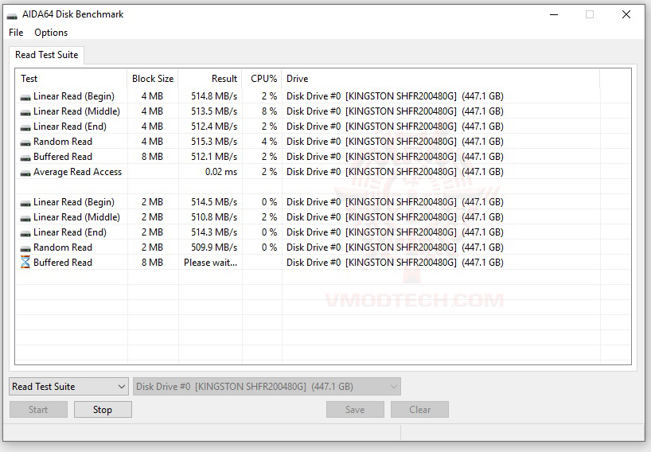Click the Stop button
This screenshot has width=651, height=452.
pyautogui.click(x=103, y=410)
